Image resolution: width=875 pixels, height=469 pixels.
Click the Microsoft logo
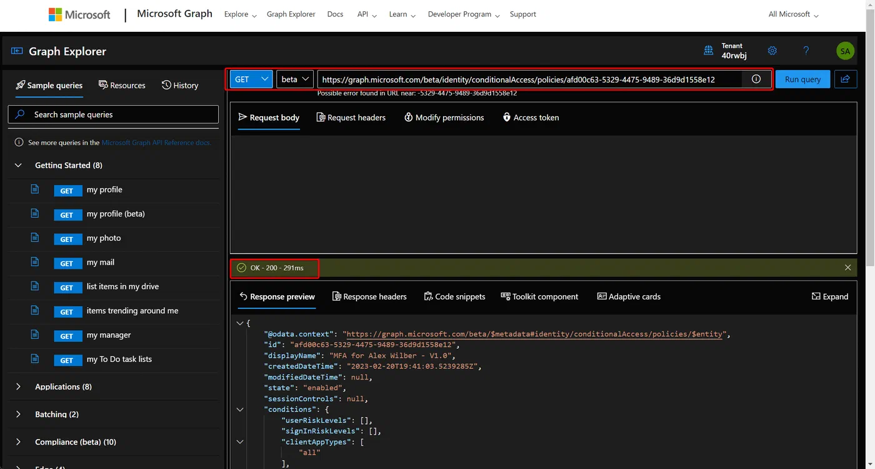pos(79,14)
